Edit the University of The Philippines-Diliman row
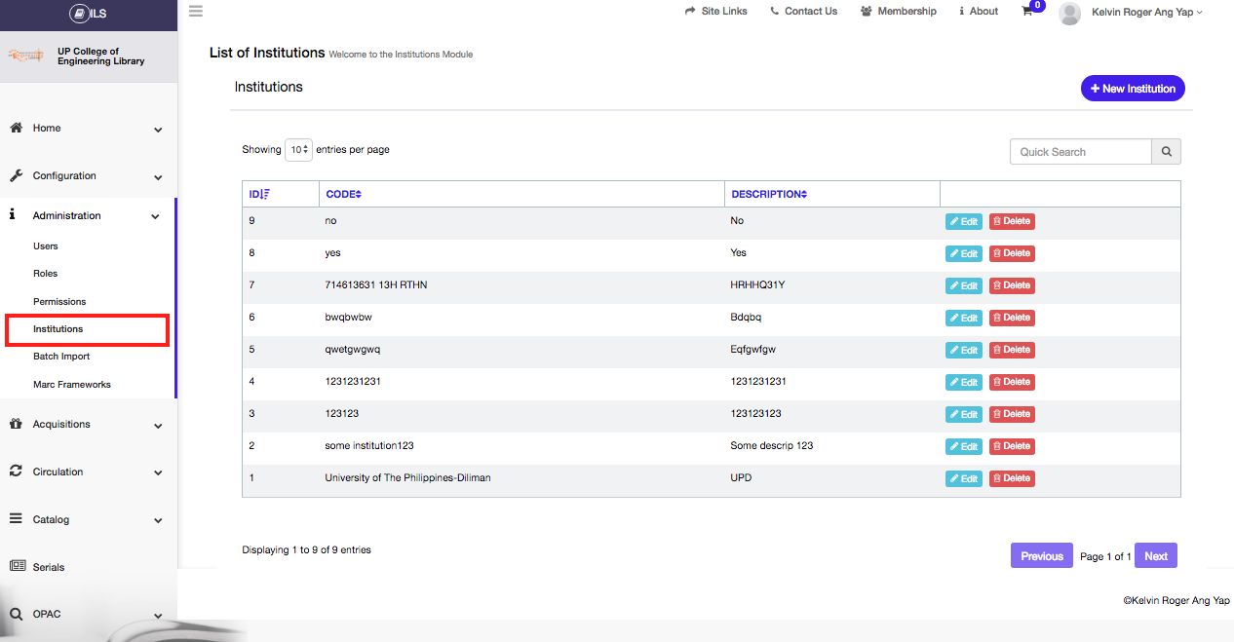 point(963,479)
